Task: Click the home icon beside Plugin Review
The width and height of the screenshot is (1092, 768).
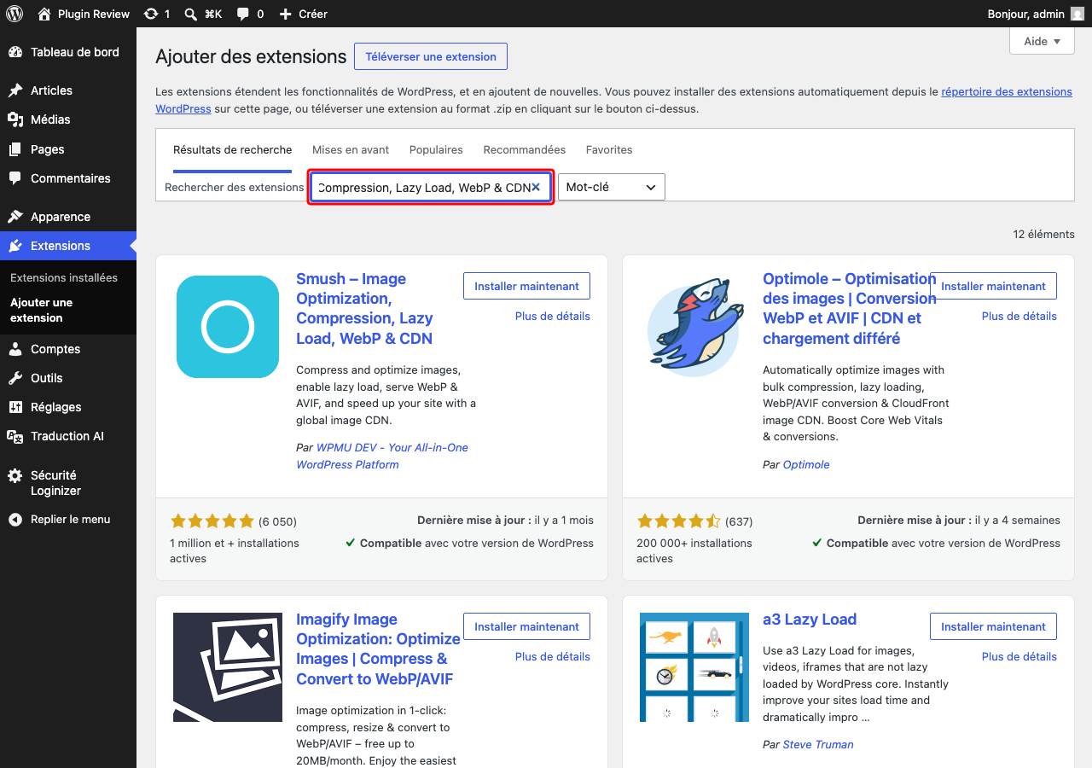Action: click(44, 14)
